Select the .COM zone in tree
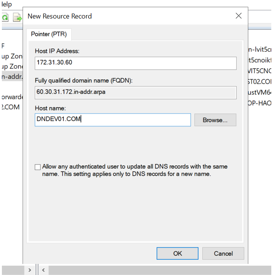 tap(11, 107)
